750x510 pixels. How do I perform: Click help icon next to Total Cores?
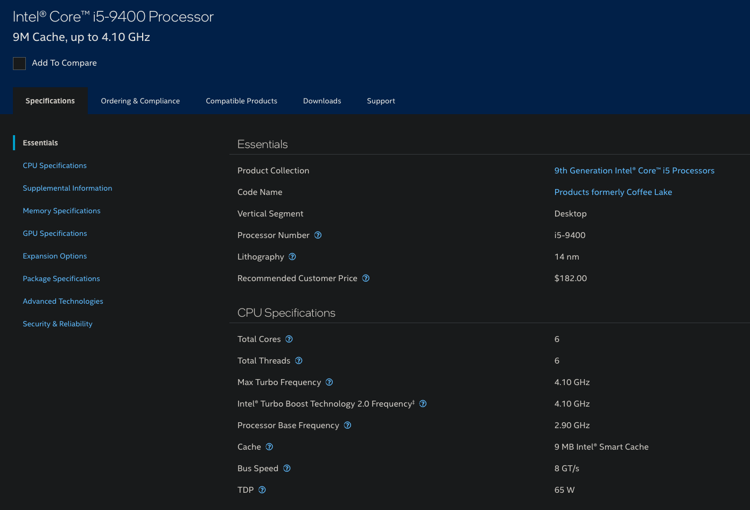click(x=289, y=339)
